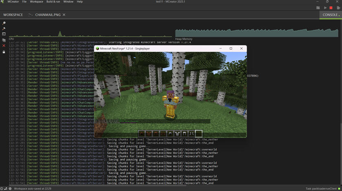Select the chainmail chestplate hotbar slot
This screenshot has width=342, height=191.
[x=177, y=133]
